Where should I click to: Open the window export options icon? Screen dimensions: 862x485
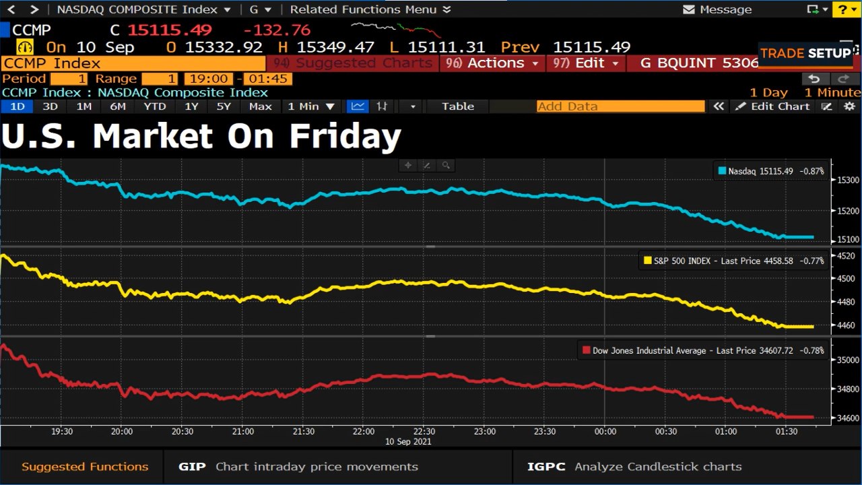click(816, 9)
